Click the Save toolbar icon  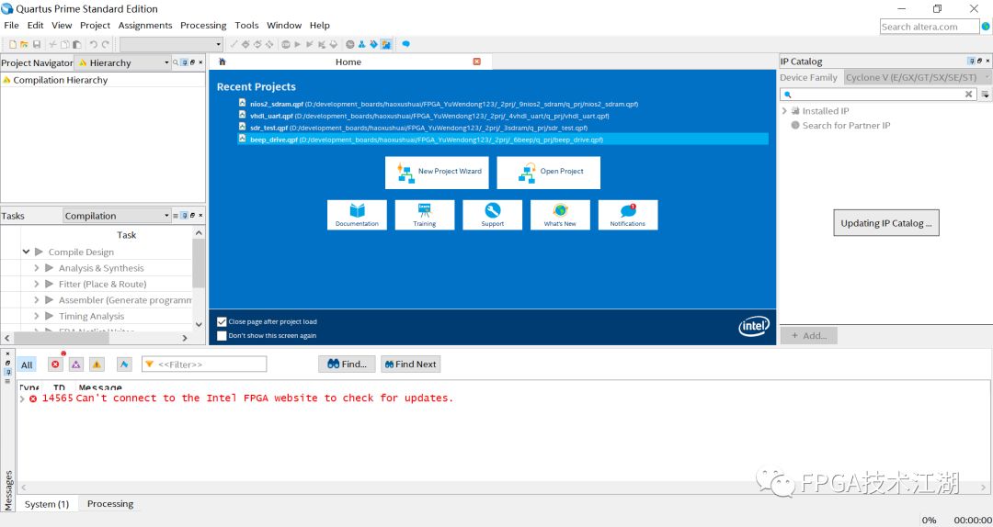coord(37,44)
